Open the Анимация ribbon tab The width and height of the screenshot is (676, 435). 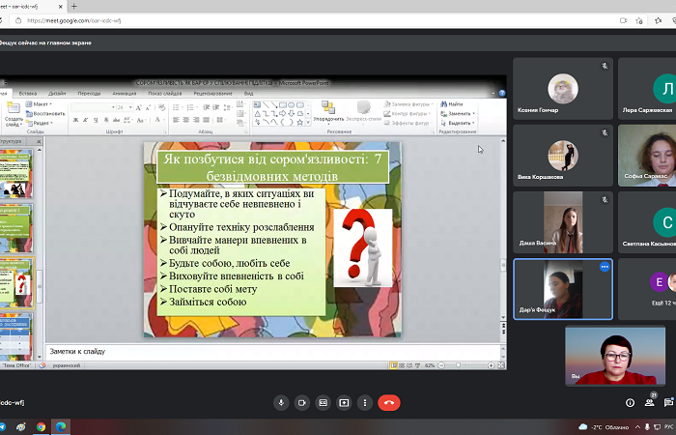pos(124,94)
